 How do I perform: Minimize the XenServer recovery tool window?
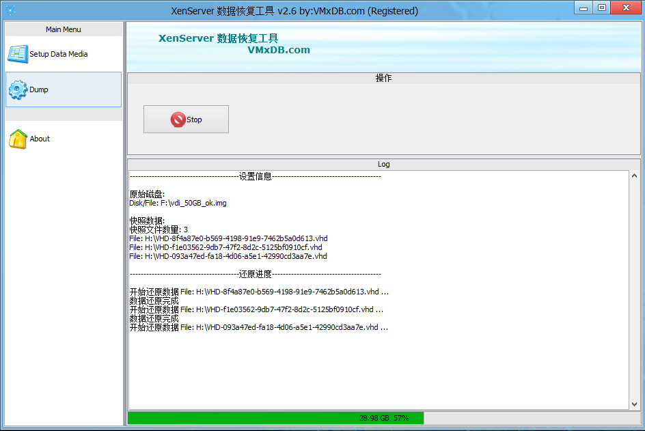click(584, 8)
